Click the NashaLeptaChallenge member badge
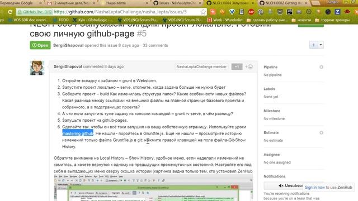358x201 pixels. [x=201, y=67]
